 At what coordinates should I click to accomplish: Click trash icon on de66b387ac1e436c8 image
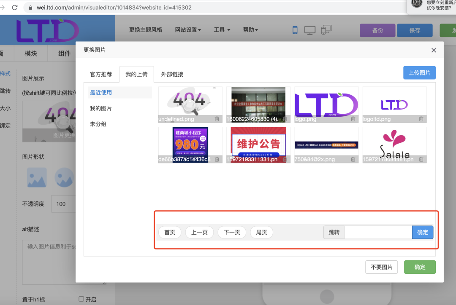[217, 159]
